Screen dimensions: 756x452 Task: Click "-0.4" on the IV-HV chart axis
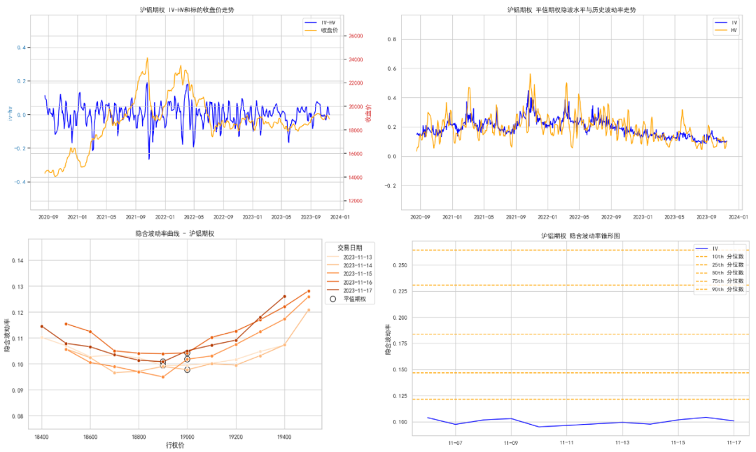pos(20,182)
